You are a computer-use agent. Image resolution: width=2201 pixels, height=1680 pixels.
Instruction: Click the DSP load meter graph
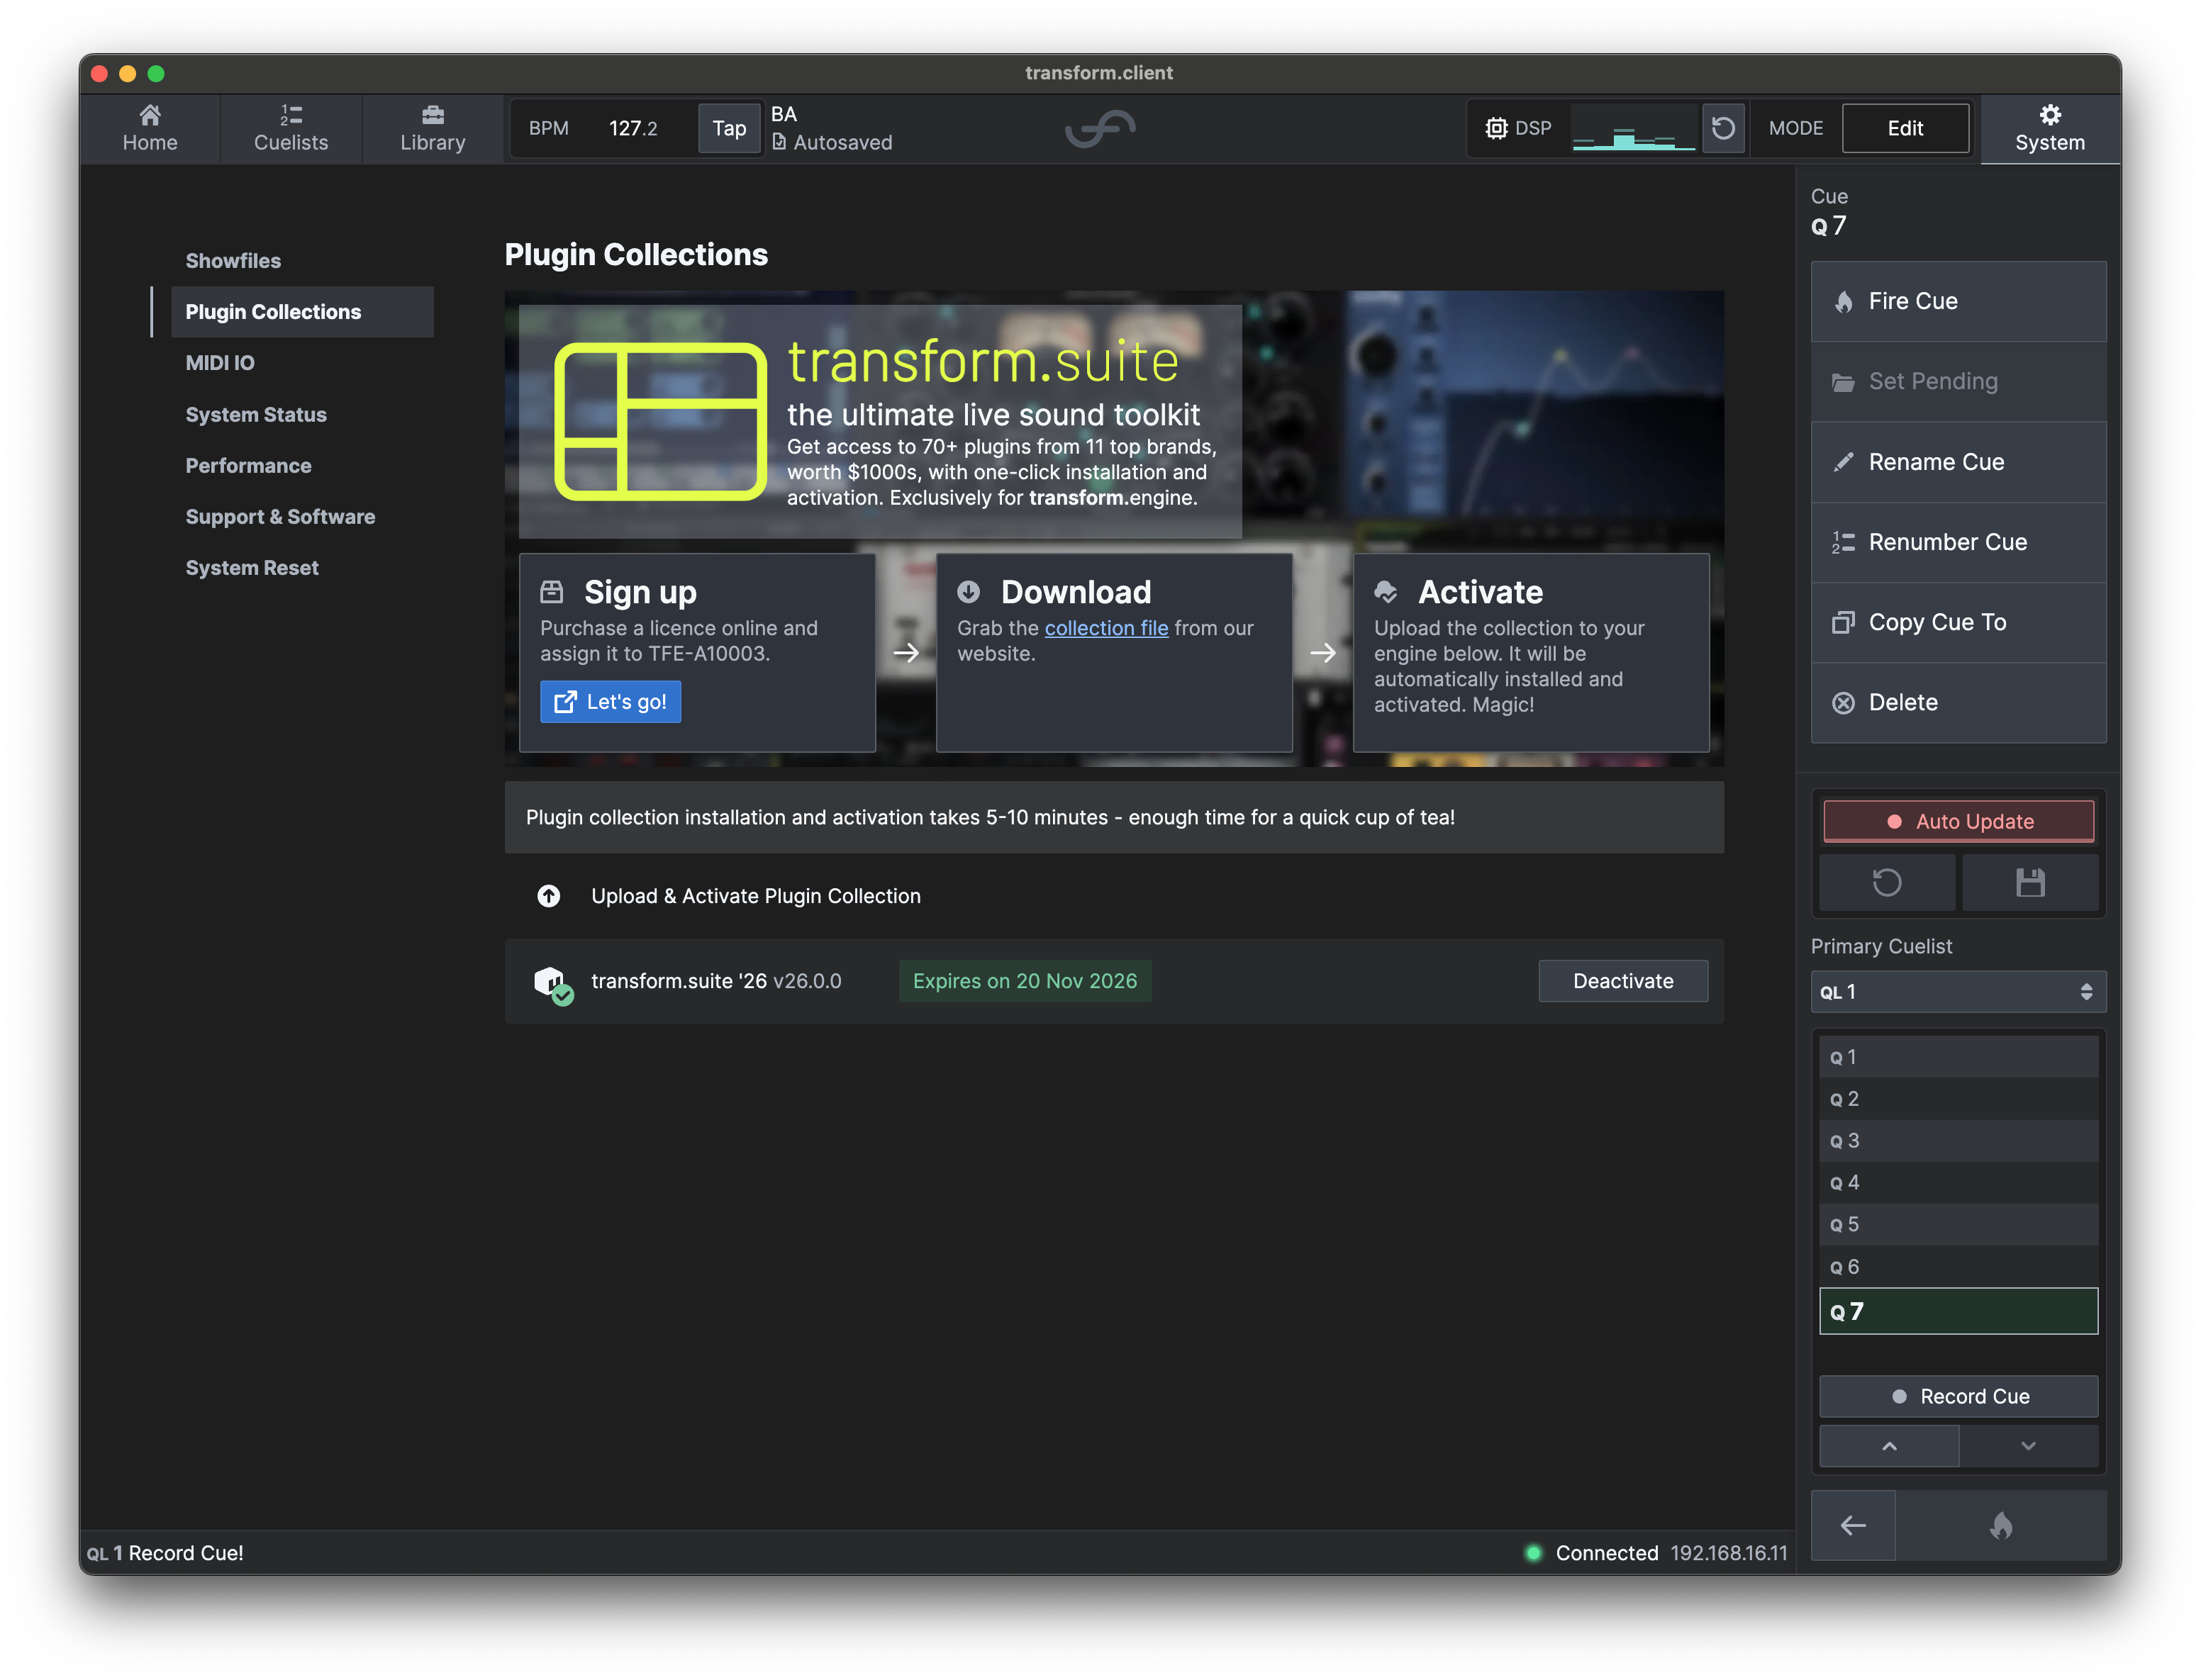(1634, 128)
